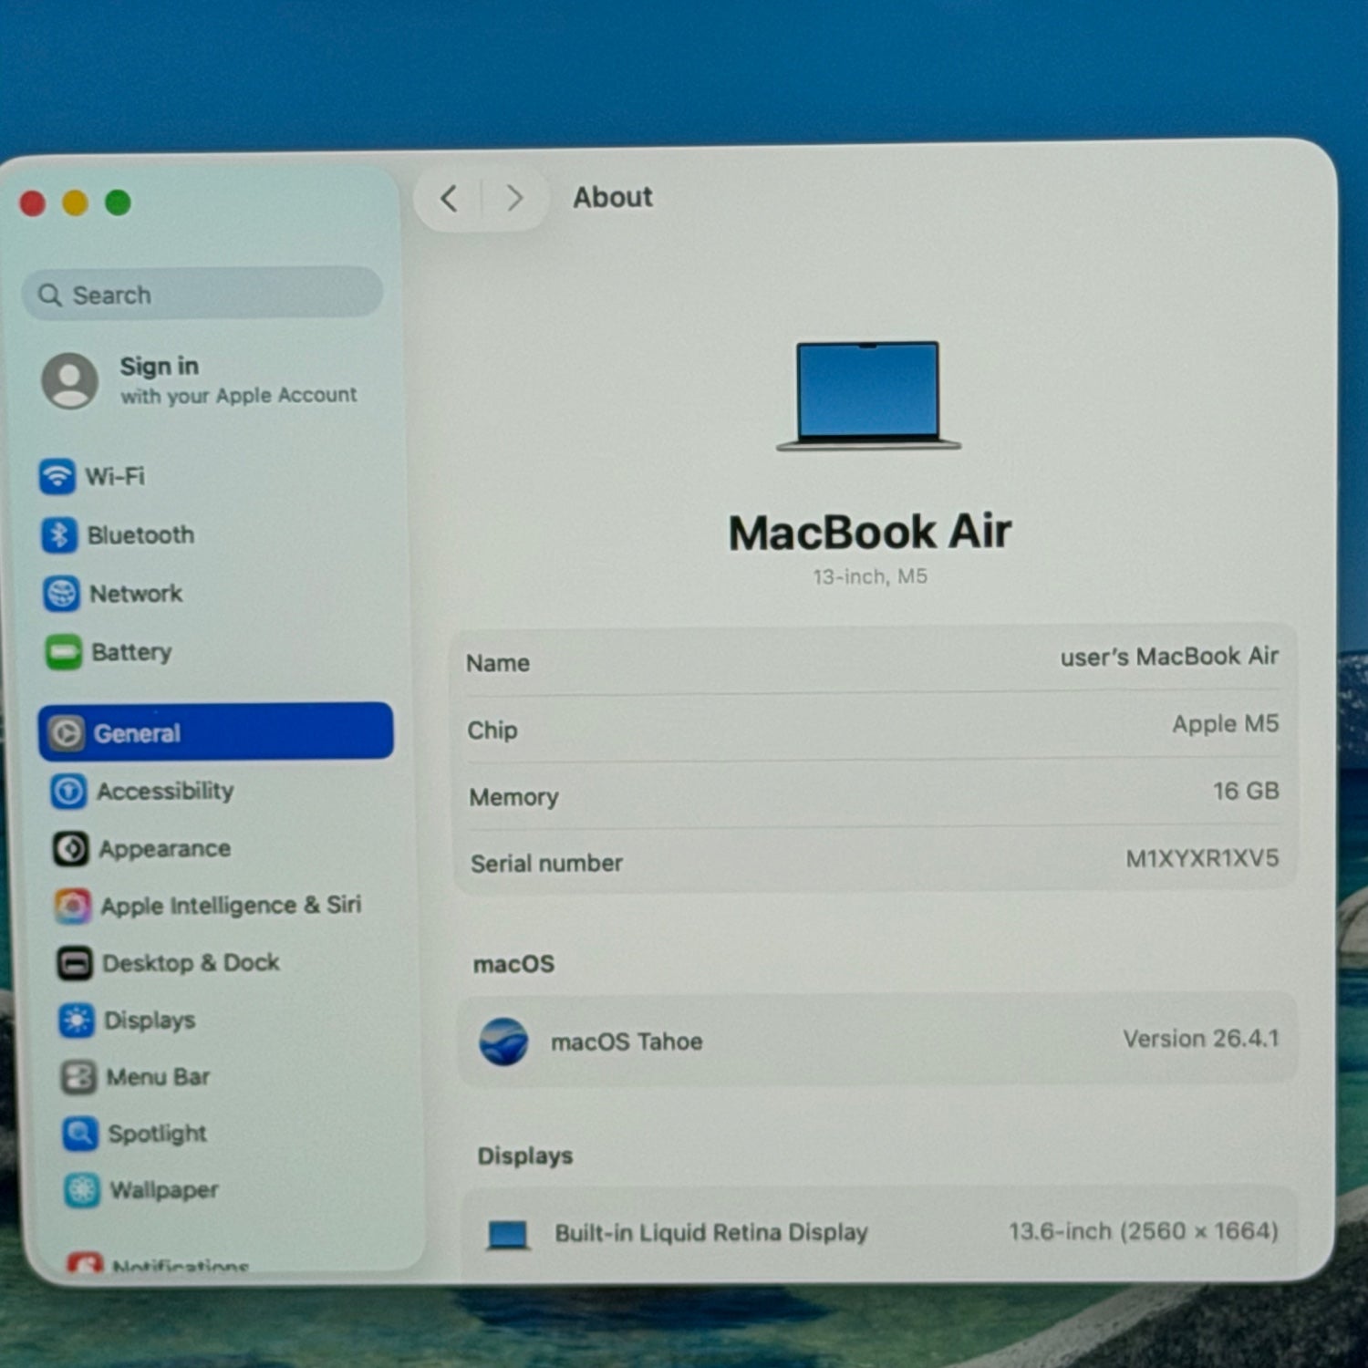Click the "macOS Tahoe" label
The image size is (1368, 1368).
tap(627, 1042)
